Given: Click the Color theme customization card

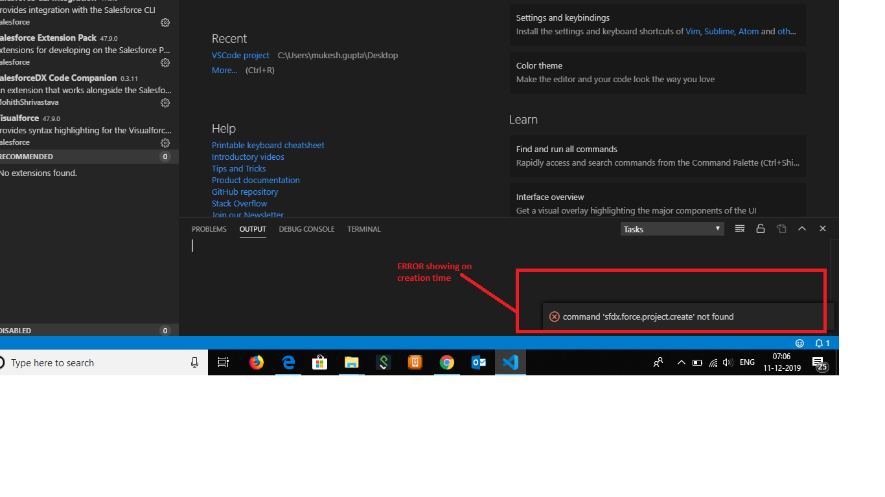Looking at the screenshot, I should tap(657, 72).
